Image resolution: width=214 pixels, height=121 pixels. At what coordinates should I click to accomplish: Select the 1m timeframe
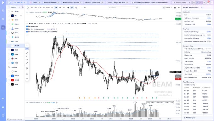click(x=31, y=8)
